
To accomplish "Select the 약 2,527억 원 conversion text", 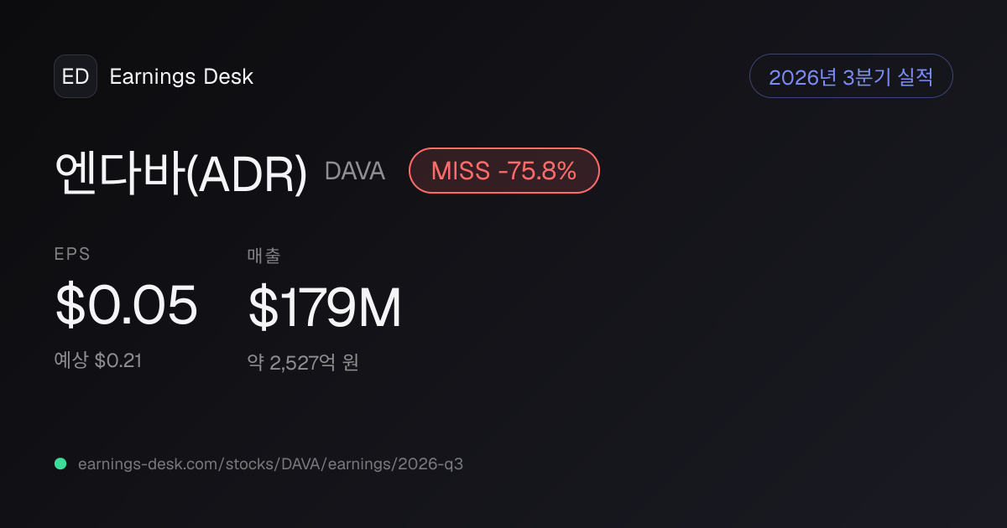I will click(x=303, y=363).
